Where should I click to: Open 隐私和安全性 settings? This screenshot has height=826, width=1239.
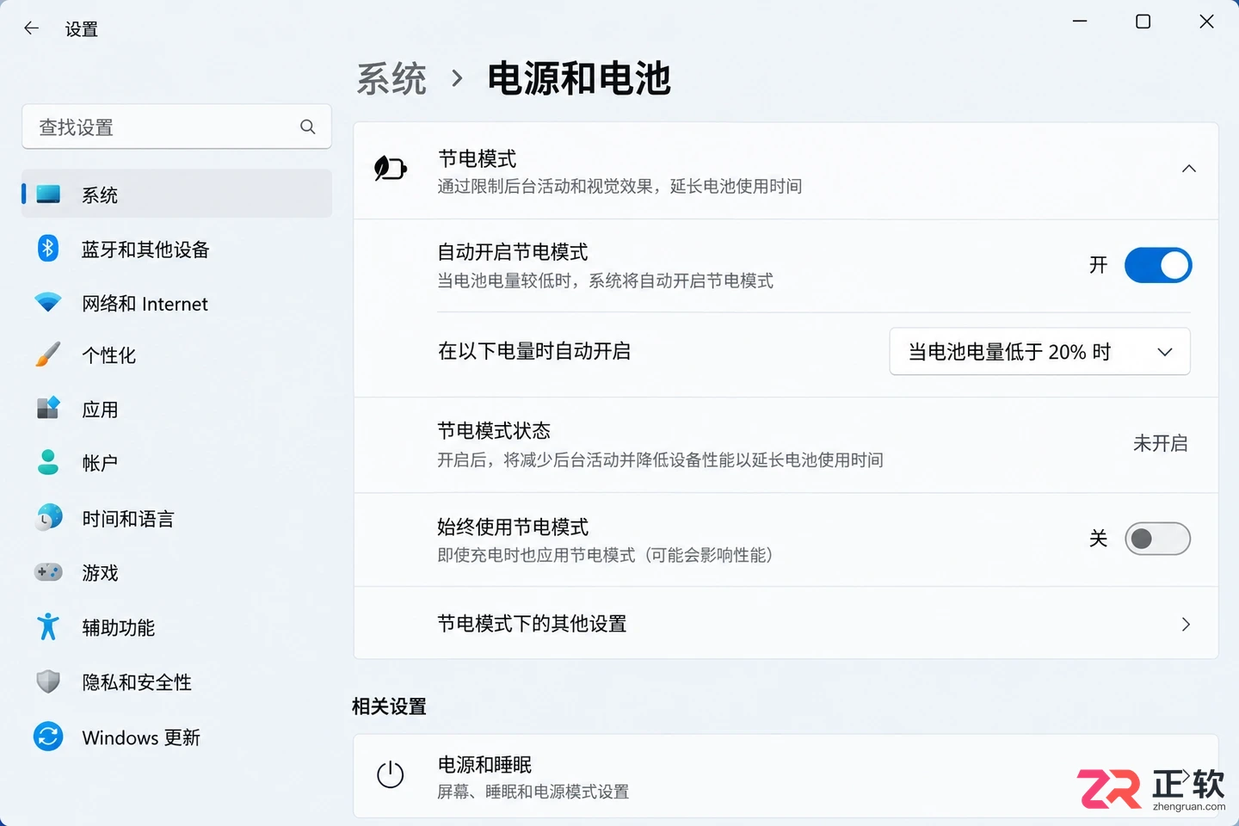click(176, 682)
